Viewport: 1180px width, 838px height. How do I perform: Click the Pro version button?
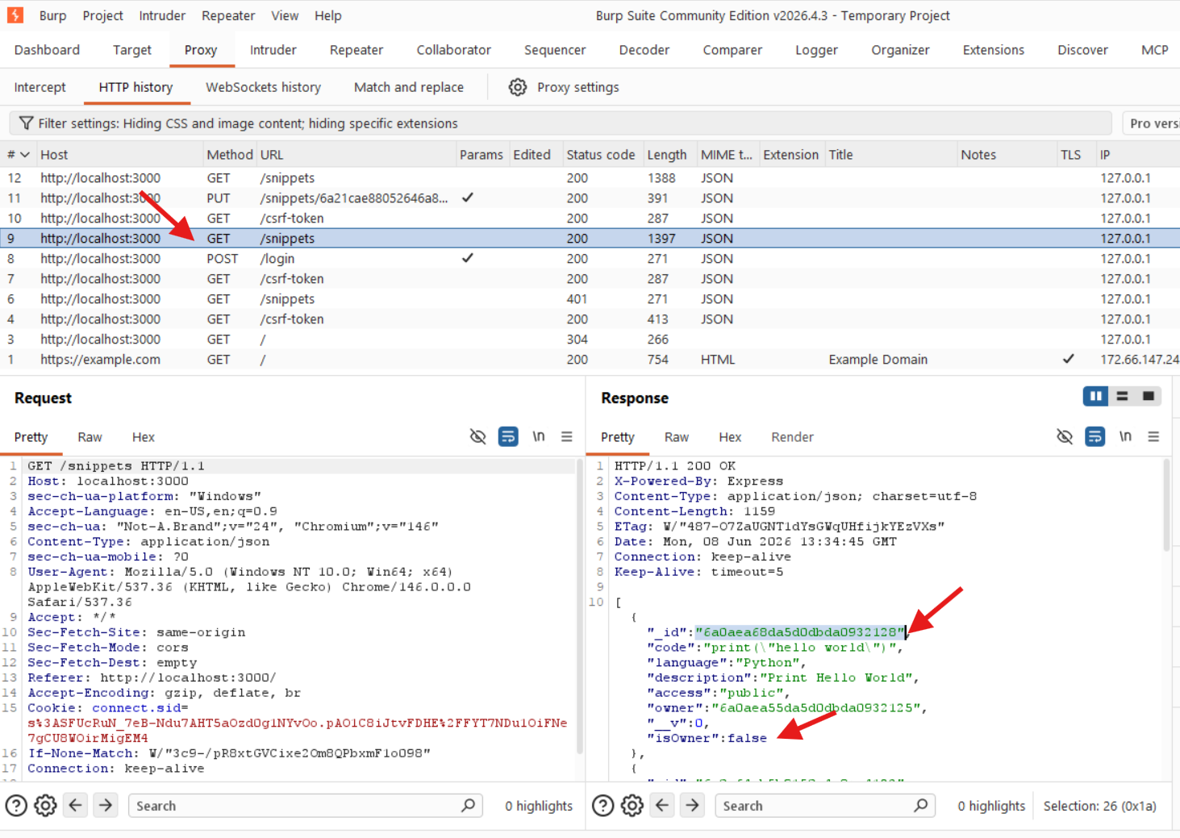tap(1152, 123)
